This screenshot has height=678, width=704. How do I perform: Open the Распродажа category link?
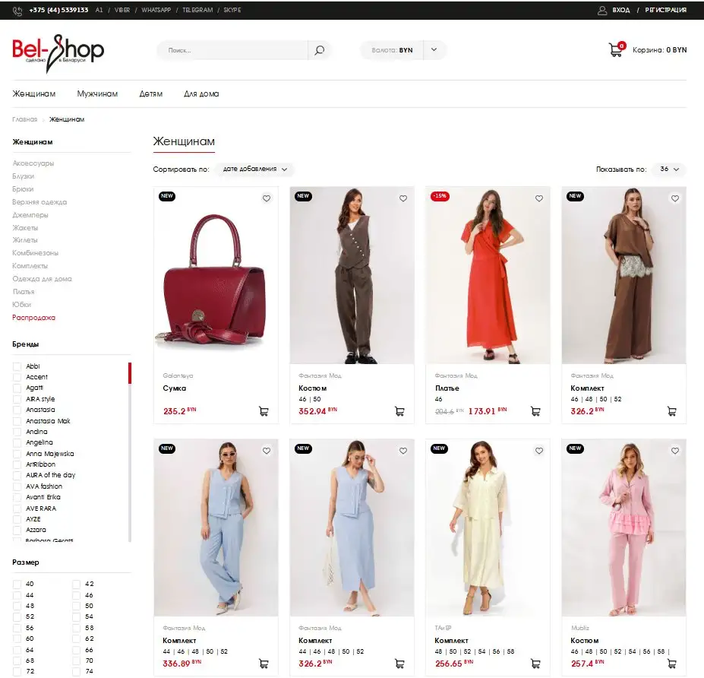point(33,318)
